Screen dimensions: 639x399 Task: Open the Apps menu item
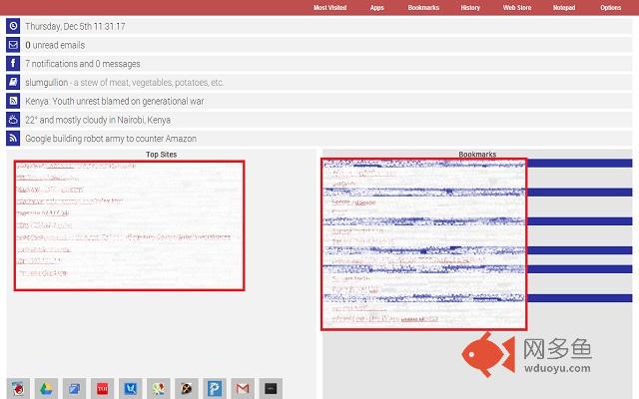pyautogui.click(x=376, y=7)
